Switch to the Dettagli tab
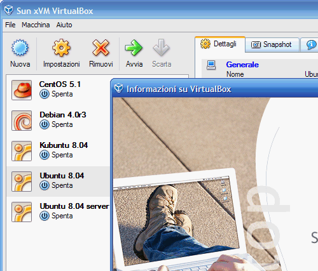Image resolution: width=318 pixels, height=271 pixels. [220, 44]
